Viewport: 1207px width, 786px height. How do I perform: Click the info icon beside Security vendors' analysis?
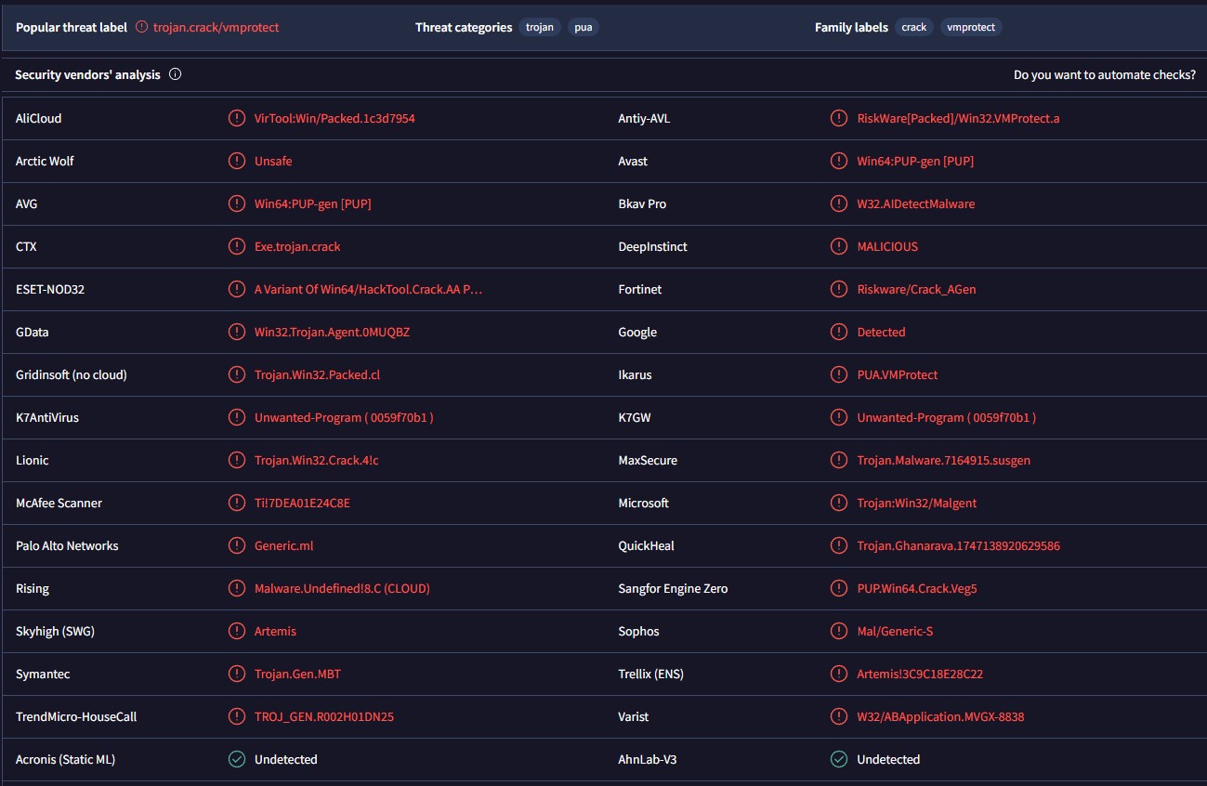pyautogui.click(x=175, y=74)
